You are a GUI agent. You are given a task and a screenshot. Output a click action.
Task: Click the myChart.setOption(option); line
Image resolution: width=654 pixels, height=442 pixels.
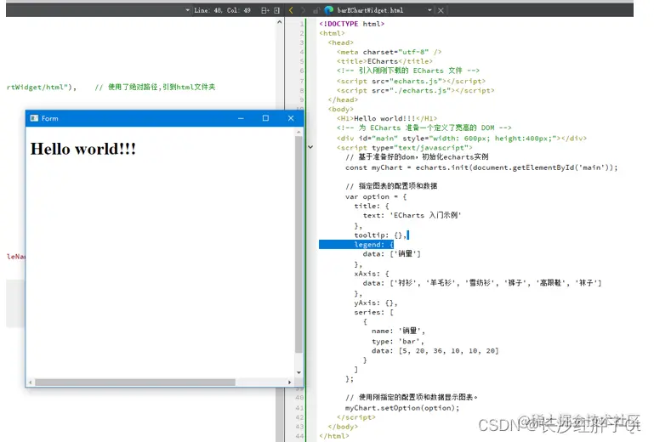pos(402,408)
